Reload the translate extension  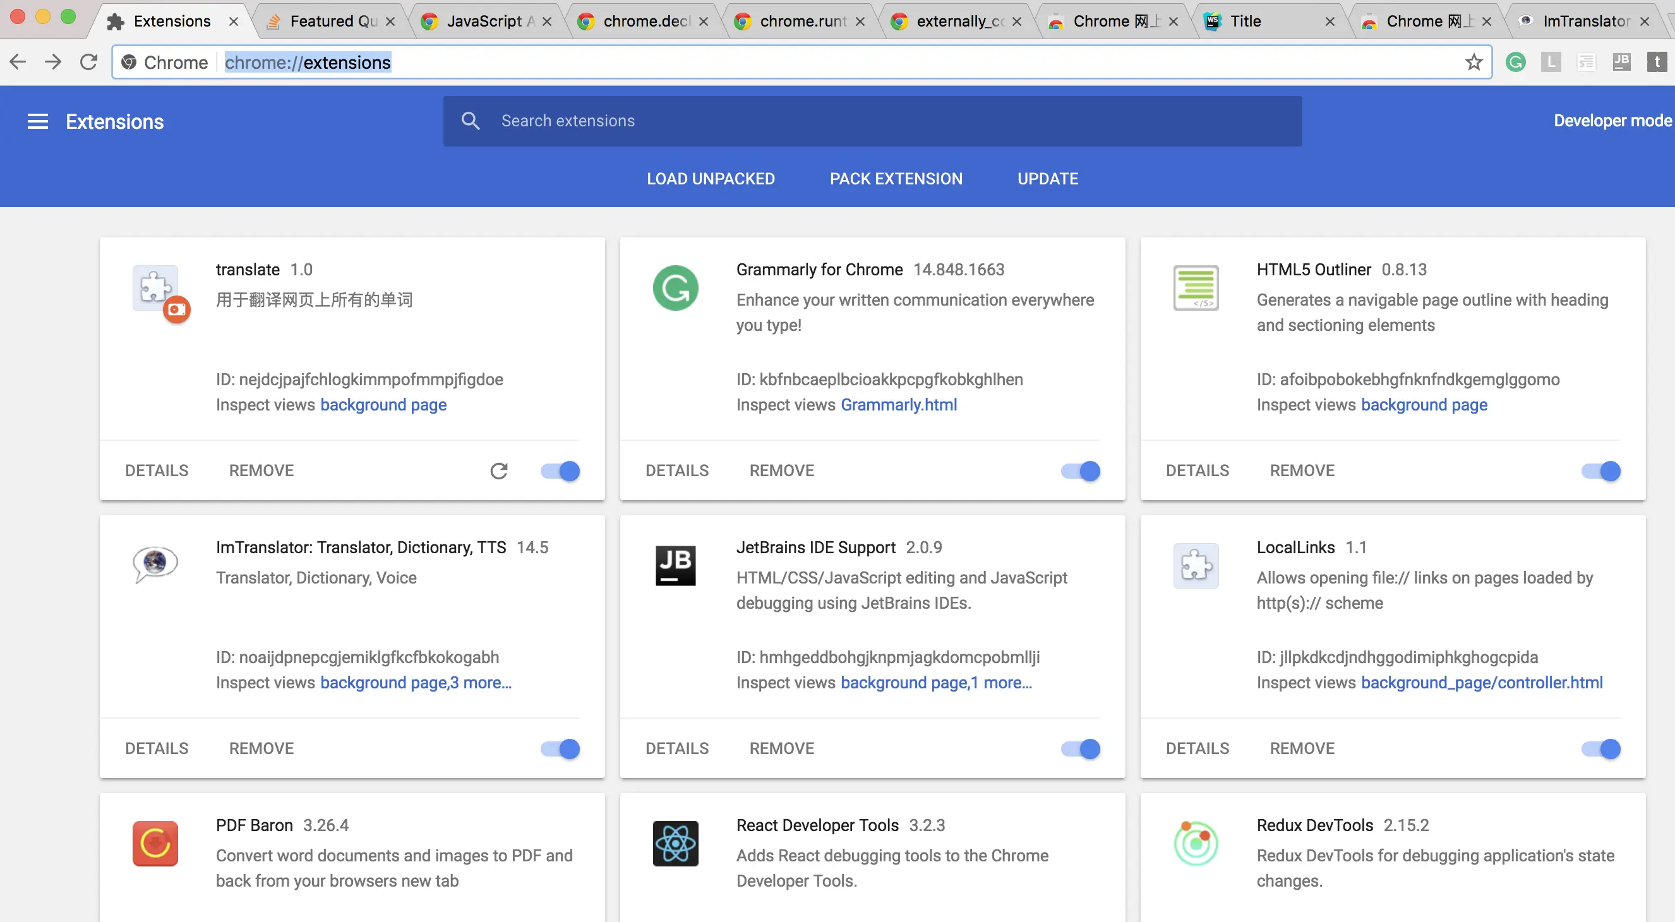[499, 470]
